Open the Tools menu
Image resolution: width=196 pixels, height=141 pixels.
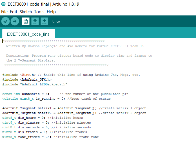(x=39, y=12)
